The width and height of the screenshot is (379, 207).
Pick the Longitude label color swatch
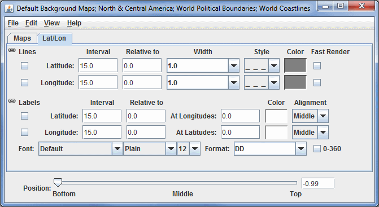coord(276,133)
